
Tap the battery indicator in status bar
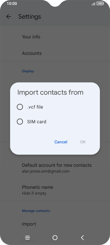100,4
